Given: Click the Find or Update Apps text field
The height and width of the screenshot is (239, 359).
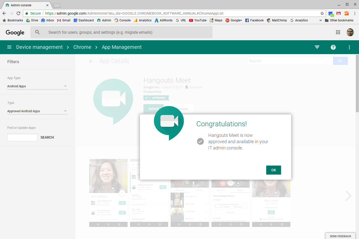Looking at the screenshot, I should point(22,137).
